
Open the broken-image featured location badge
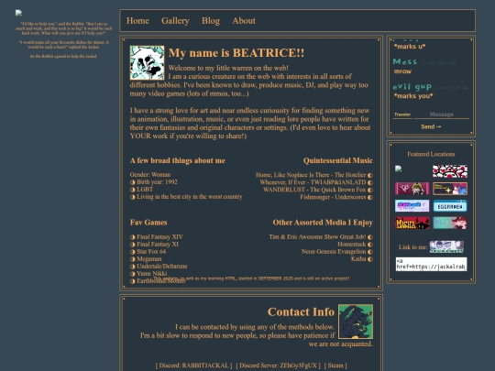pos(399,169)
